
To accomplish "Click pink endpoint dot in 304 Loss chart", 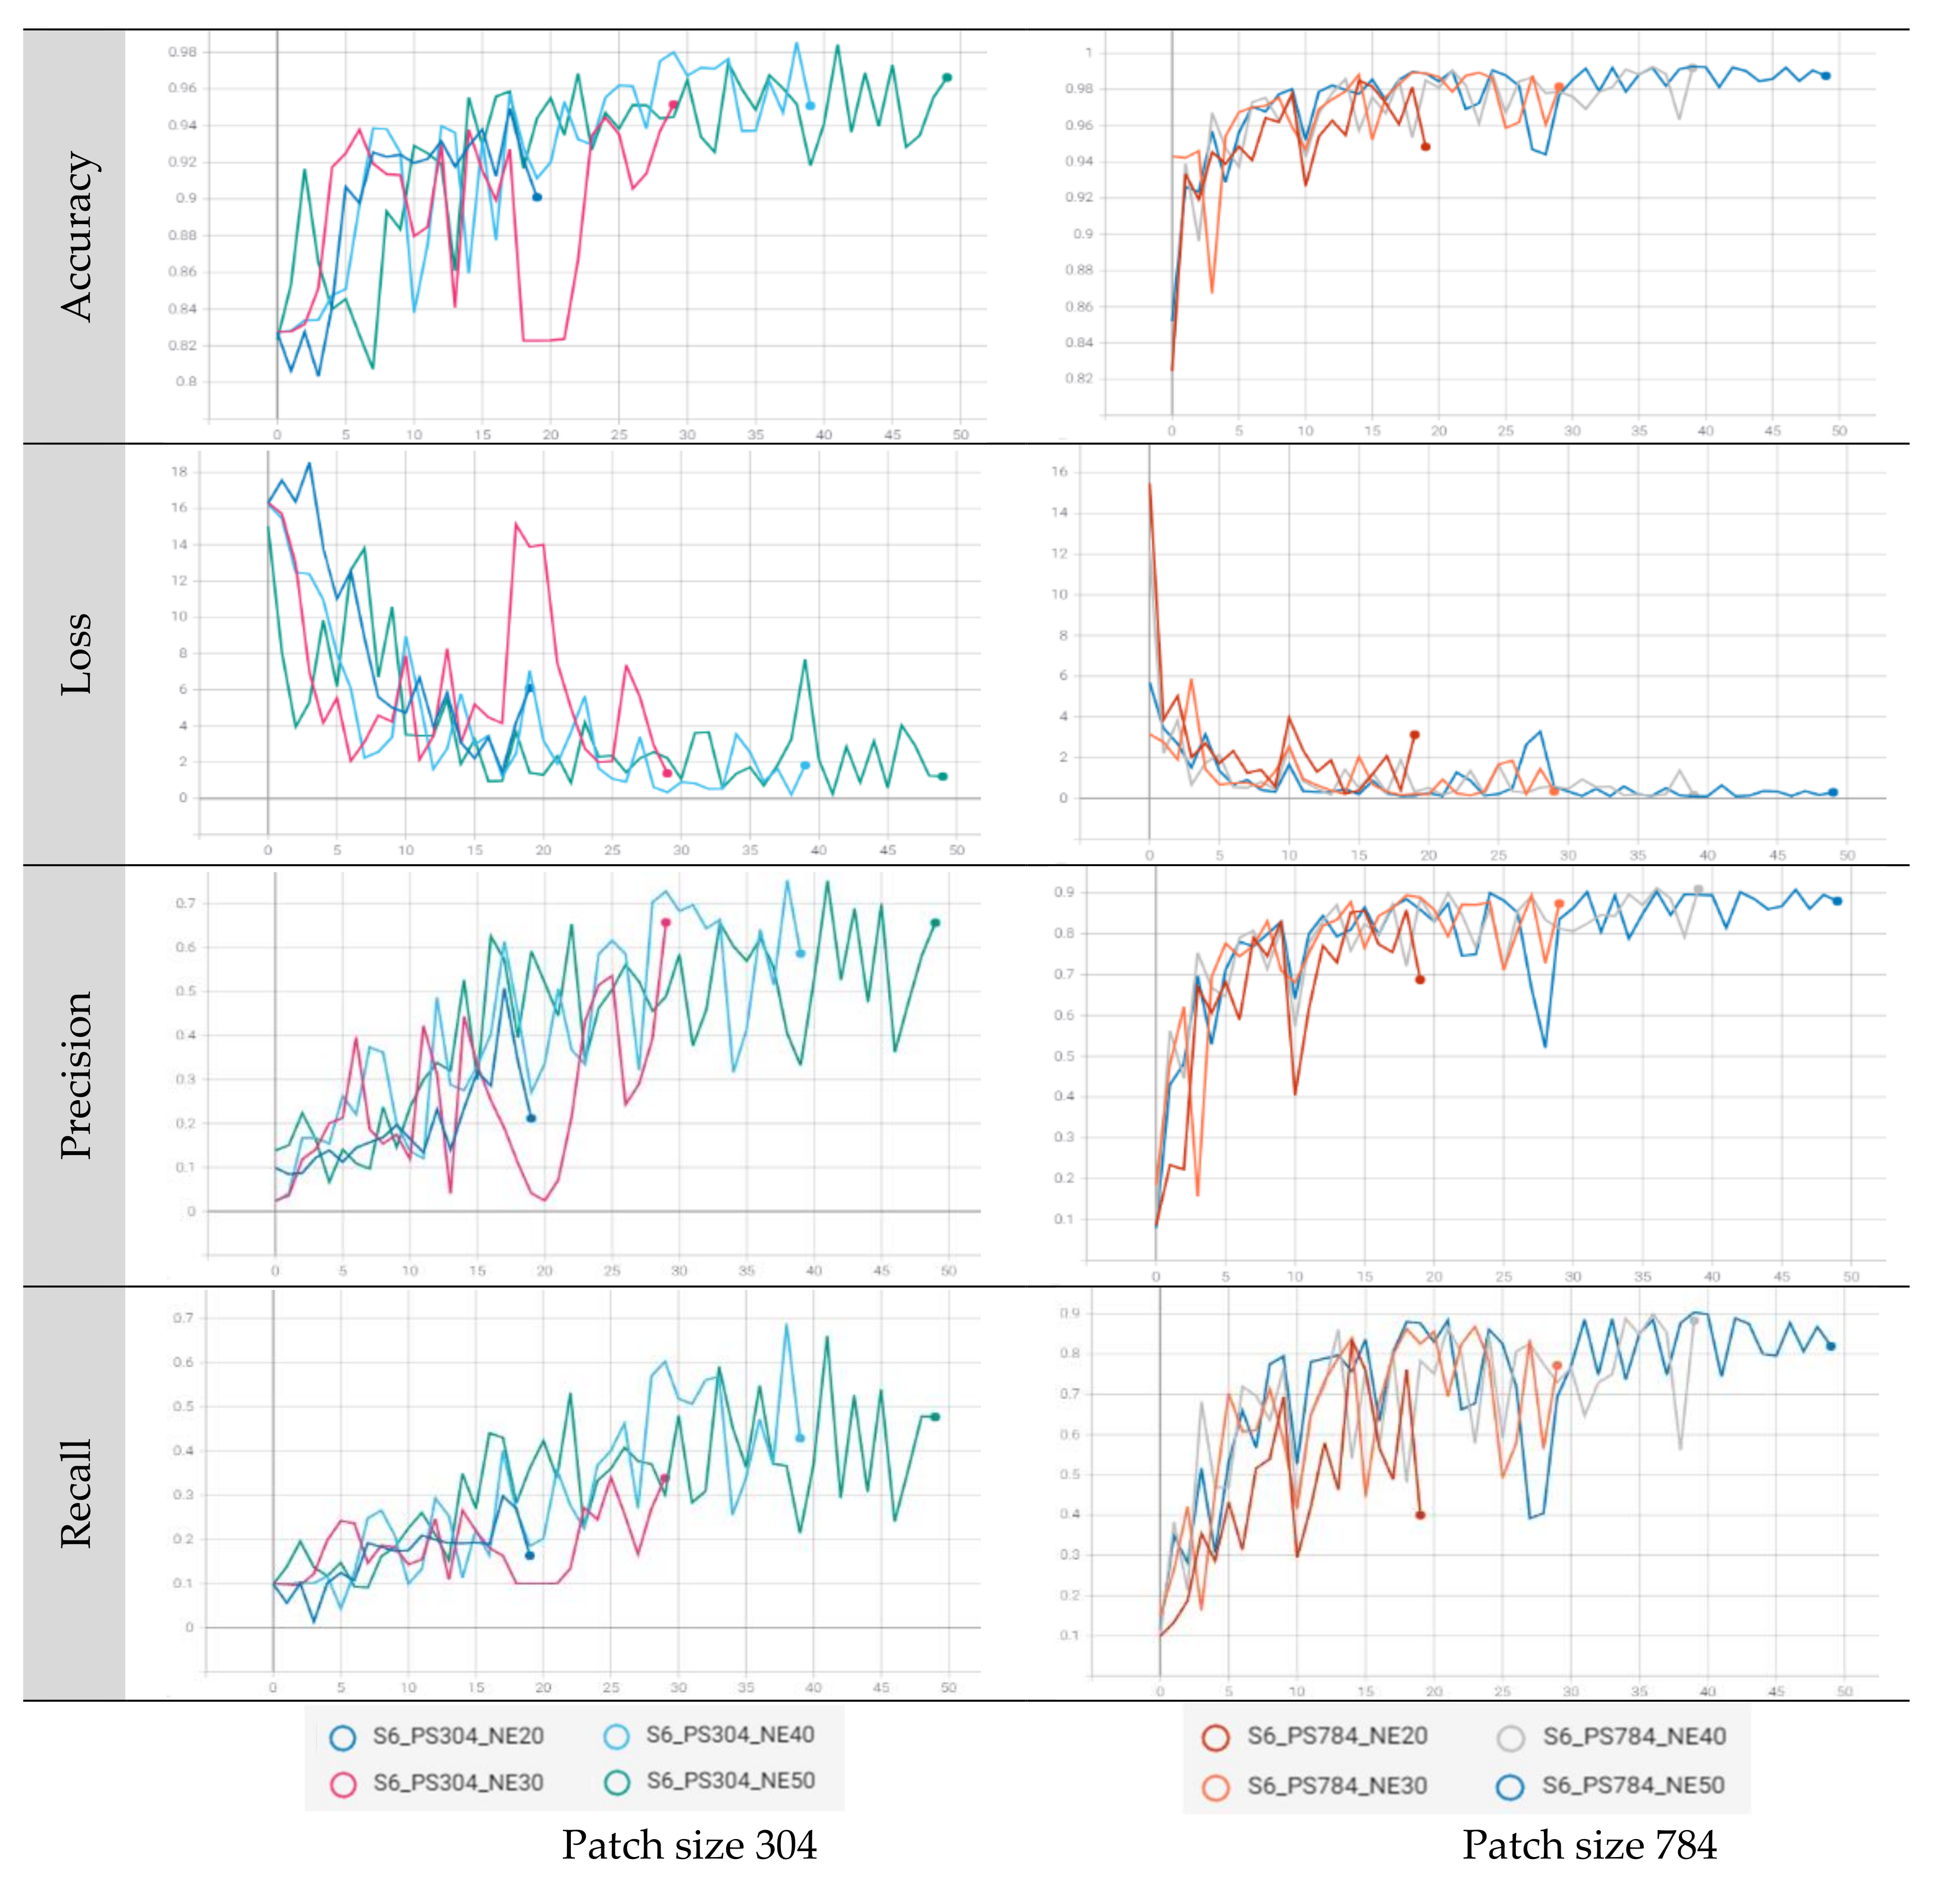I will click(667, 772).
